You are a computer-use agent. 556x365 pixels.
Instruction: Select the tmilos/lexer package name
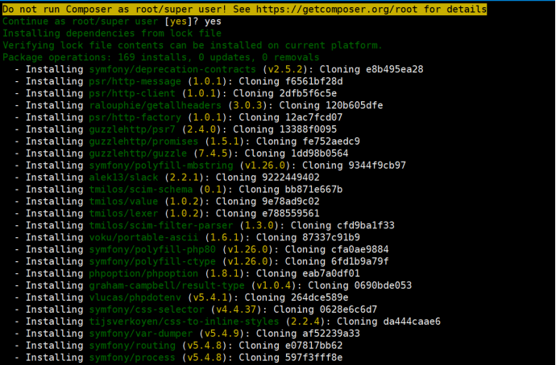[x=124, y=214]
